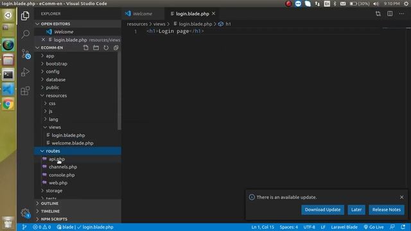Click the volume icon in system tray

click(376, 4)
